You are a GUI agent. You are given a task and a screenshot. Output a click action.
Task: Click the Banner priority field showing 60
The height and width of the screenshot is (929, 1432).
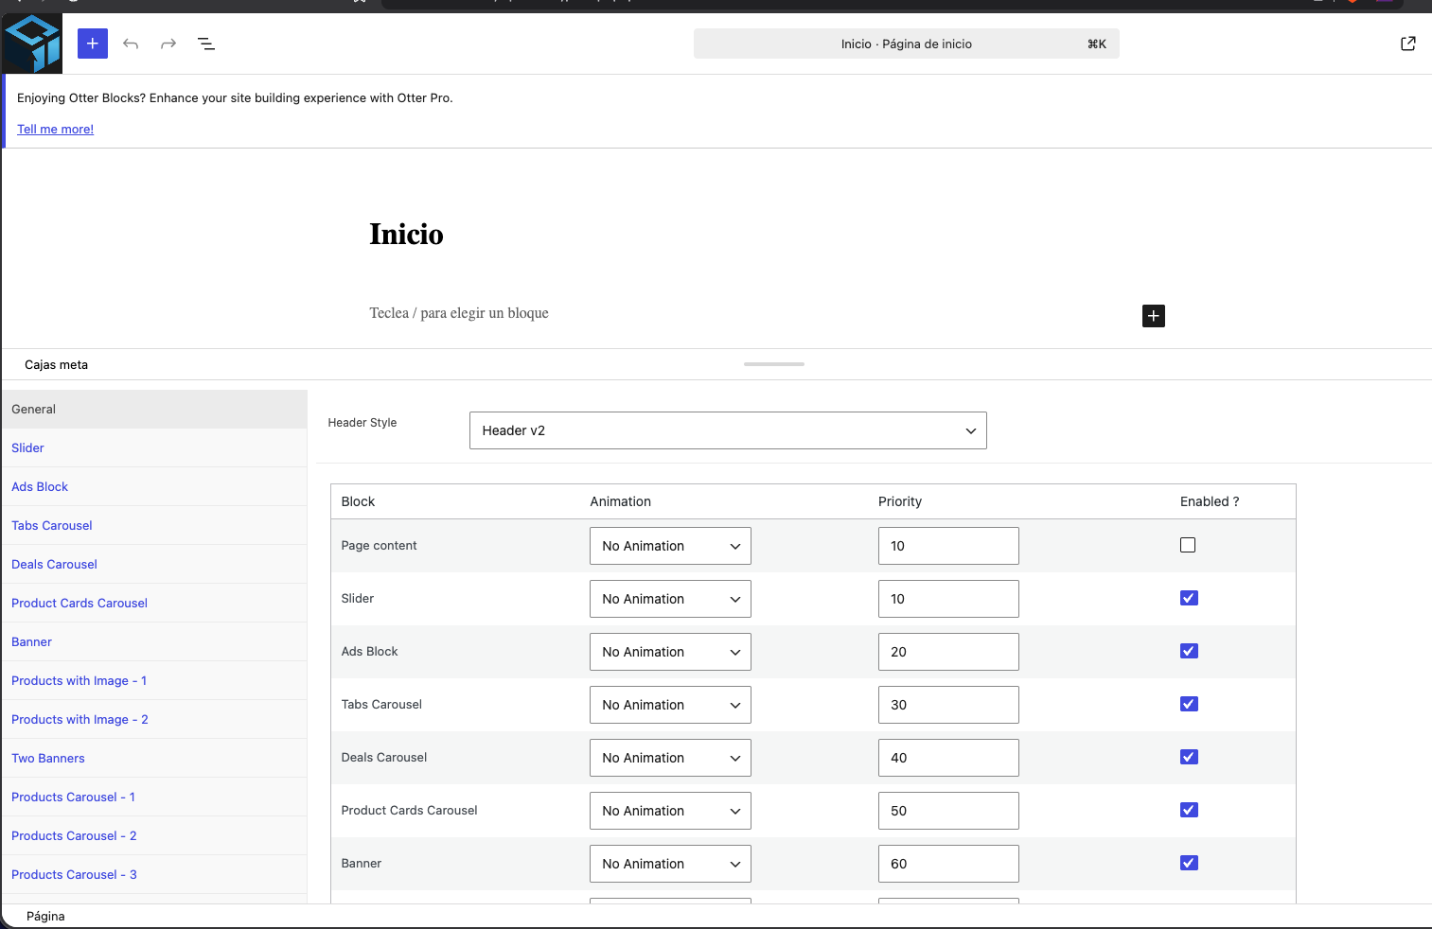click(x=948, y=864)
